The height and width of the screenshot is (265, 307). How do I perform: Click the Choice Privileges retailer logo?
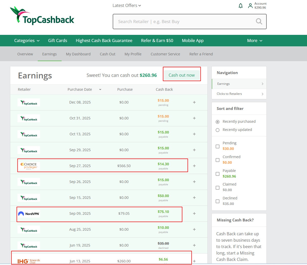point(29,166)
